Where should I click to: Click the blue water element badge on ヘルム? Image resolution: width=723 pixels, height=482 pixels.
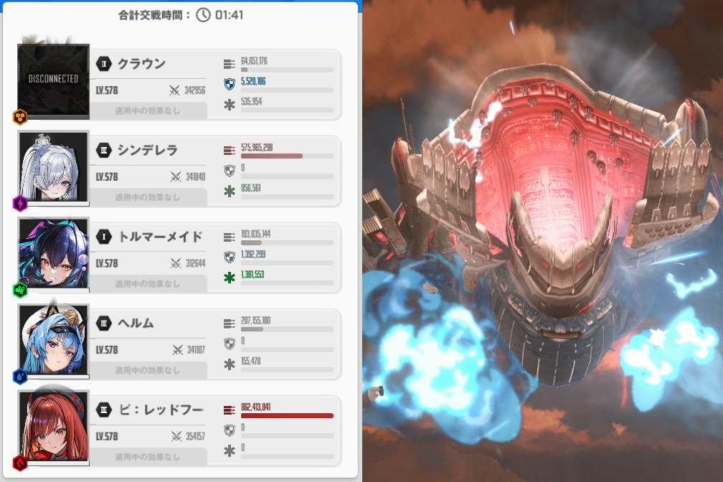[x=19, y=377]
